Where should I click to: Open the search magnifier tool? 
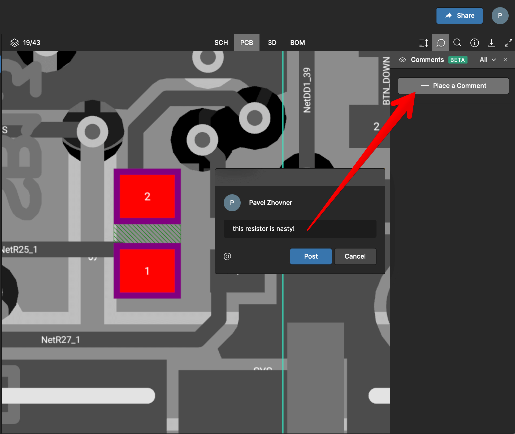tap(457, 43)
